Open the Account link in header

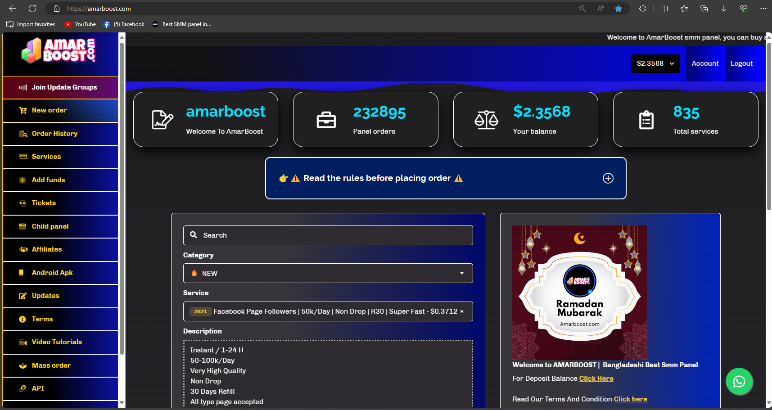705,63
